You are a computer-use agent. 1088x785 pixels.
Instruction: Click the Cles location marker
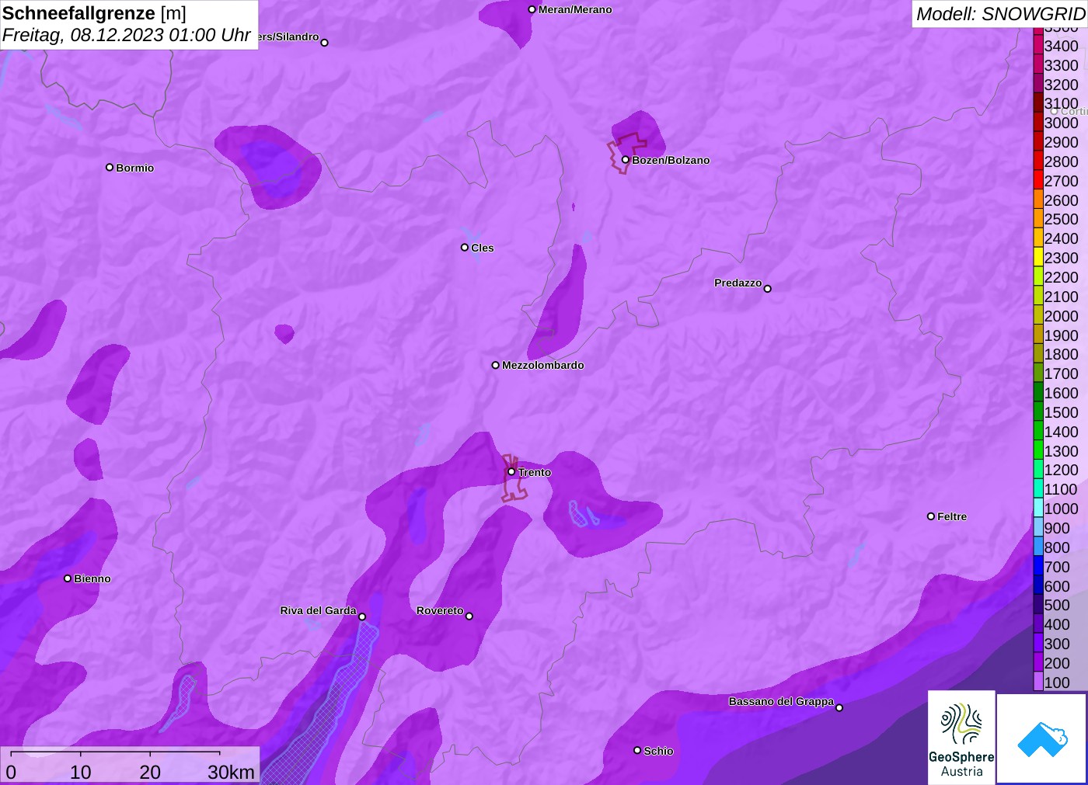coord(465,248)
